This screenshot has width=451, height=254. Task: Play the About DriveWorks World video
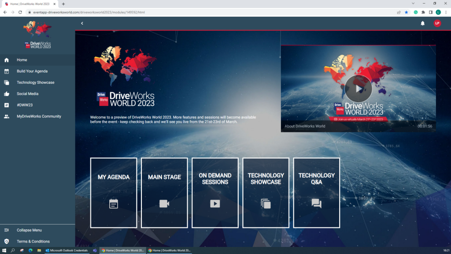click(x=359, y=88)
